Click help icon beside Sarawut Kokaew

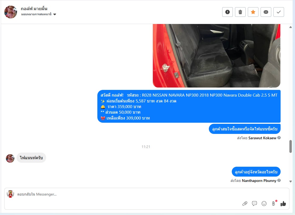tap(279, 138)
